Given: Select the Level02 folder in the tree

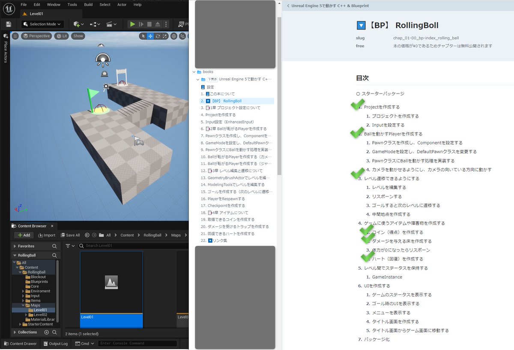Looking at the screenshot, I should pyautogui.click(x=37, y=315).
